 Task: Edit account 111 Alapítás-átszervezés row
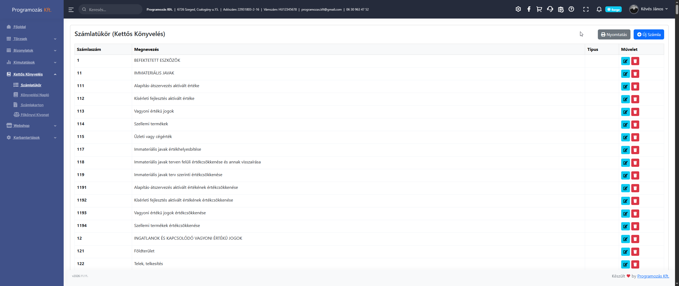pyautogui.click(x=625, y=87)
